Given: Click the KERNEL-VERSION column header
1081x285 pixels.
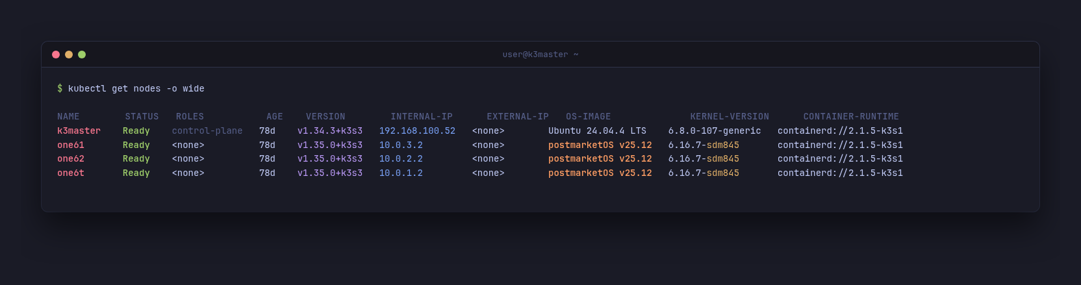Looking at the screenshot, I should (x=730, y=117).
